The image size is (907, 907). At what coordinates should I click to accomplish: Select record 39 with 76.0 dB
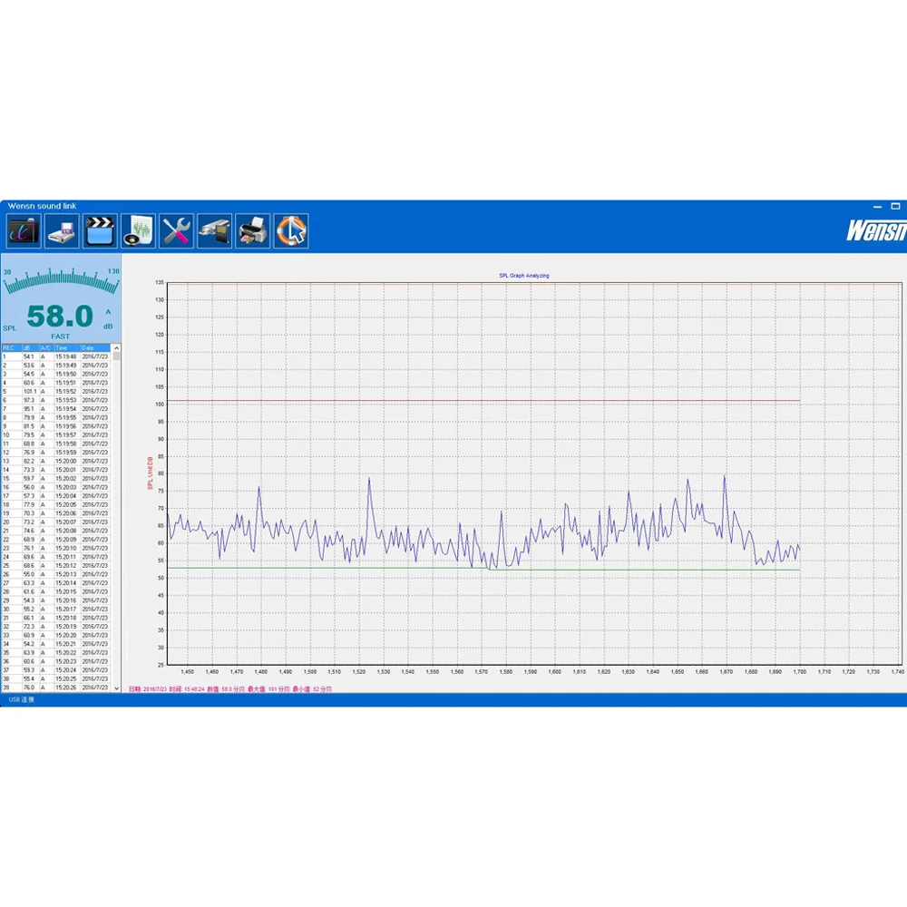pyautogui.click(x=56, y=688)
